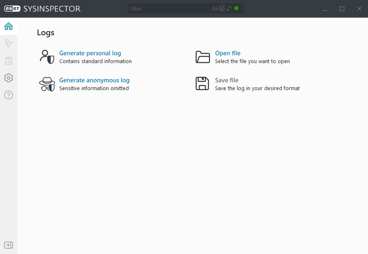Toggle whole word Ab filter option
The image size is (368, 254).
222,9
